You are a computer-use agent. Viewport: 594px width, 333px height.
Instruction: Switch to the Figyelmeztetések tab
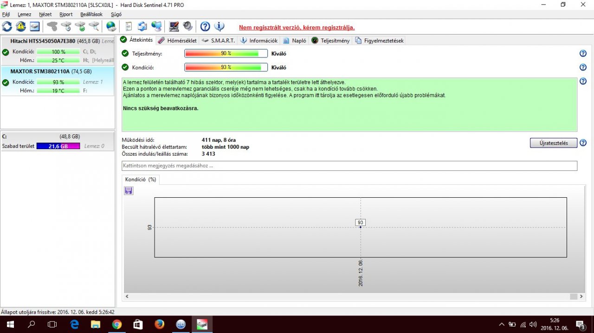pos(380,40)
